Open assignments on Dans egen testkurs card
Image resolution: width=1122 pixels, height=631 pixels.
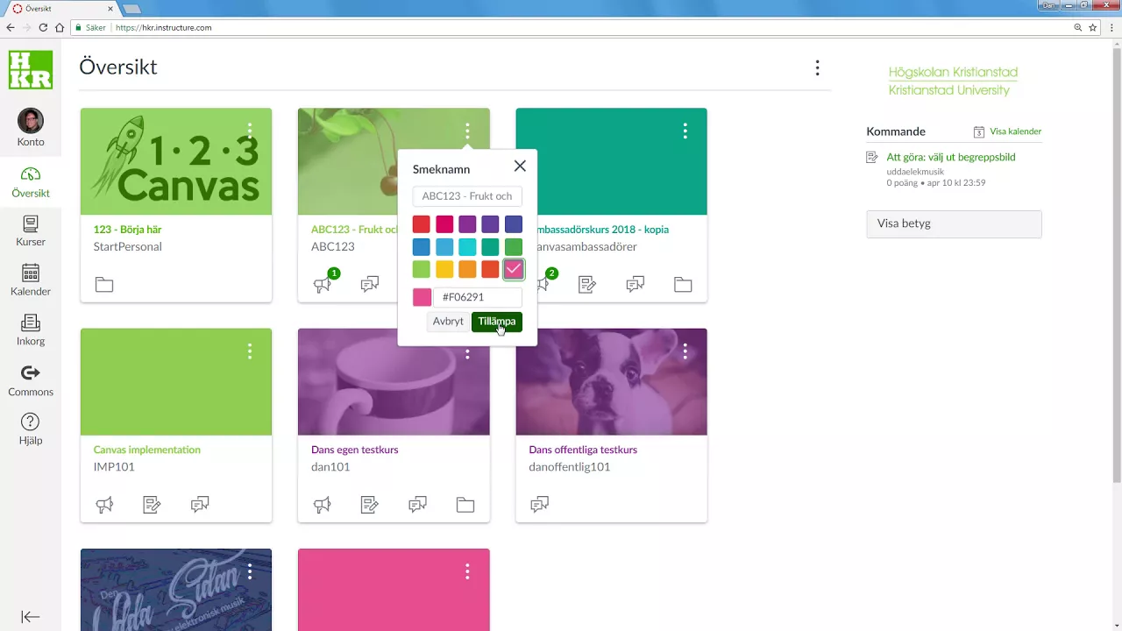[x=370, y=505]
